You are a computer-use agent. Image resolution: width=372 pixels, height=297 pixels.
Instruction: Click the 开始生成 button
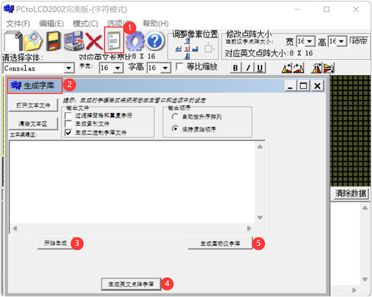pos(55,243)
